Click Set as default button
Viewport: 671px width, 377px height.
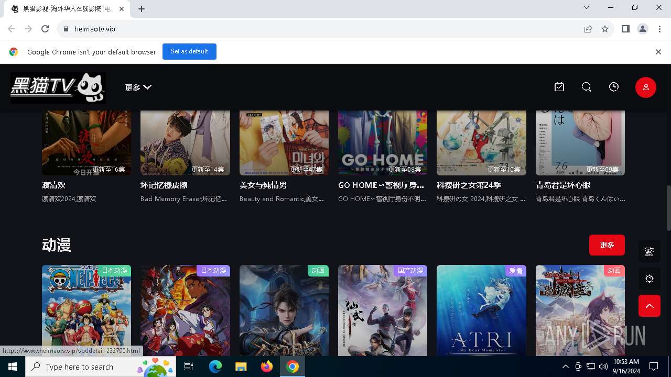tap(189, 51)
